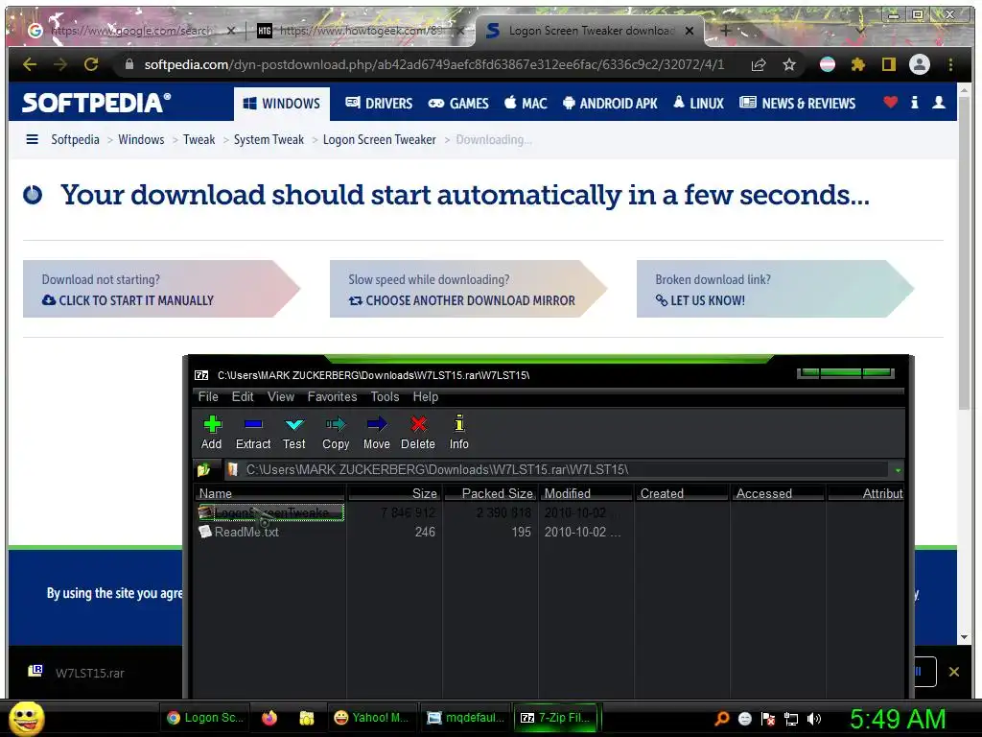Open Chrome's three-dot menu
The height and width of the screenshot is (737, 982).
coord(950,64)
